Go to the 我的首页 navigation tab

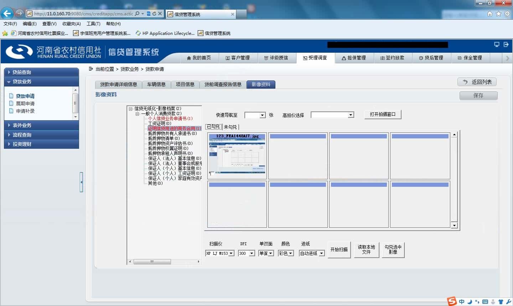pos(199,58)
